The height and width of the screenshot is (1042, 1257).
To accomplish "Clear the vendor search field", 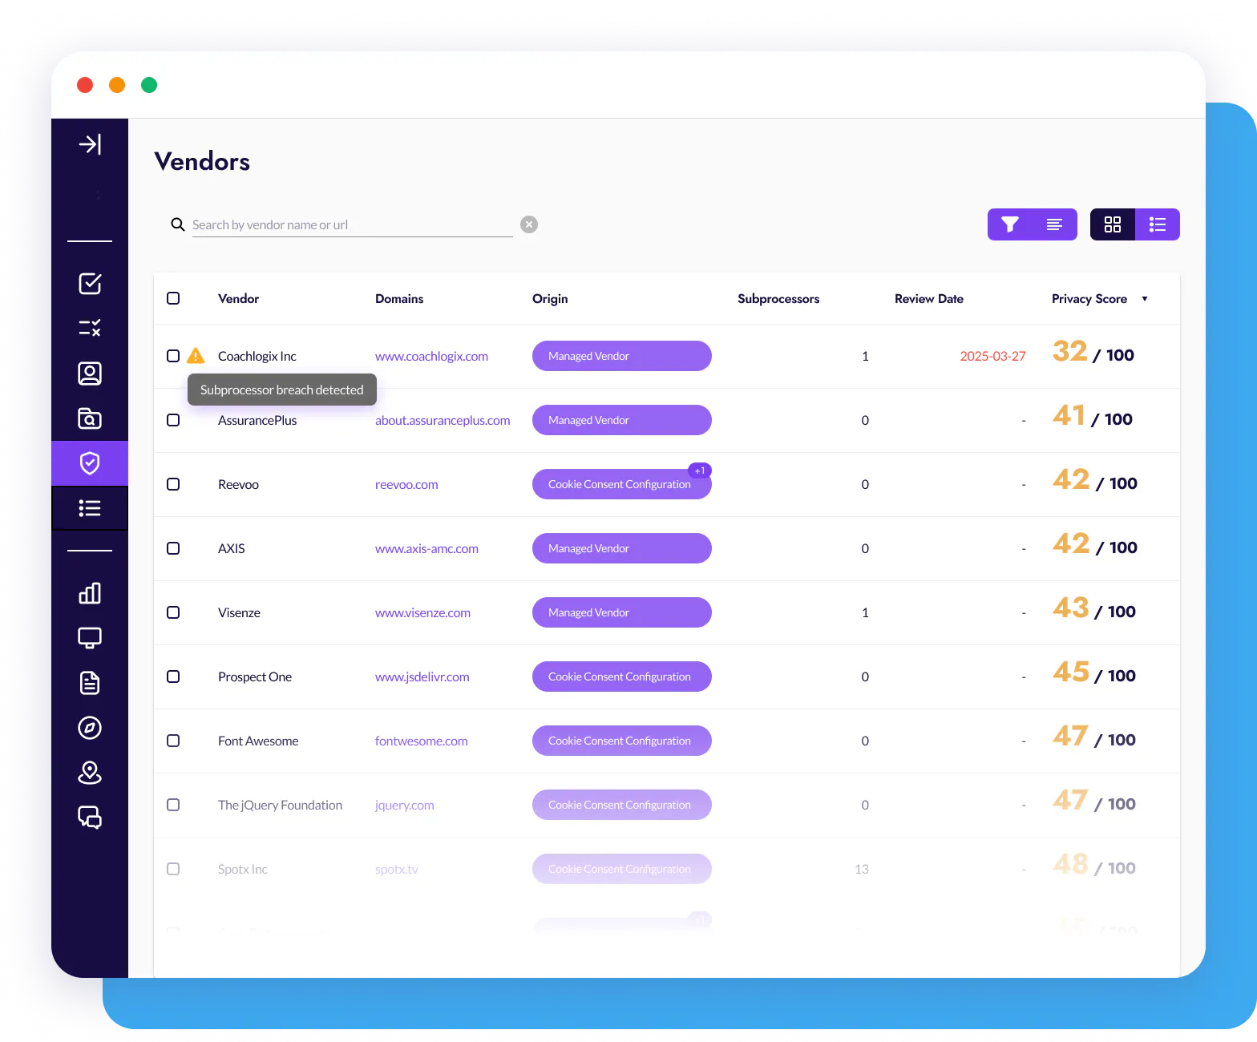I will point(529,224).
